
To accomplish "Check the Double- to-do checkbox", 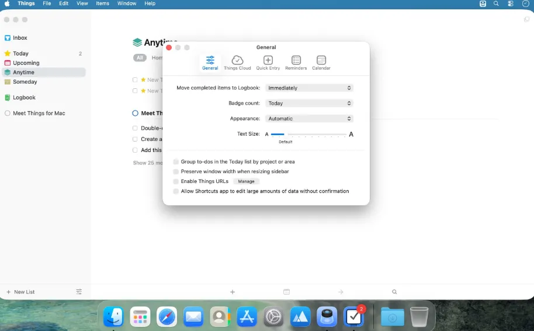I will 135,128.
